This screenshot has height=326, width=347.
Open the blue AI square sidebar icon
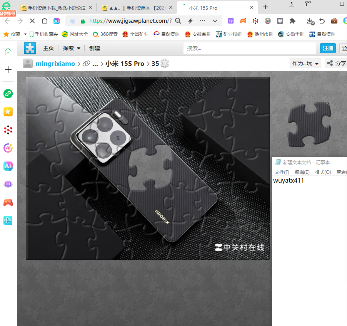tap(8, 166)
